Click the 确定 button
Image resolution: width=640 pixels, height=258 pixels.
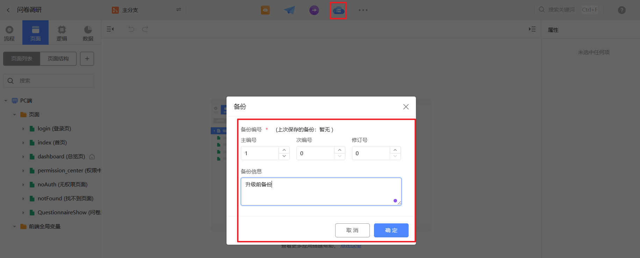(391, 230)
